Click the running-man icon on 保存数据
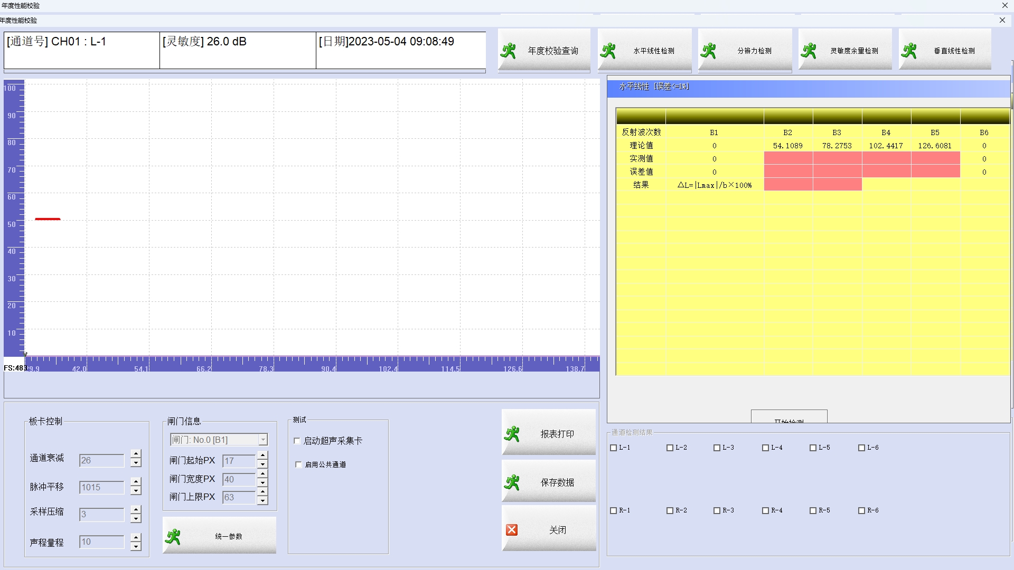This screenshot has width=1014, height=570. [x=512, y=482]
